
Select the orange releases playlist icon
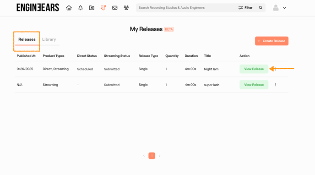point(103,8)
